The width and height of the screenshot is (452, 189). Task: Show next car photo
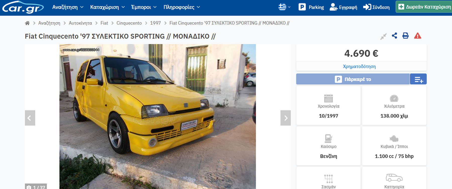(x=286, y=118)
